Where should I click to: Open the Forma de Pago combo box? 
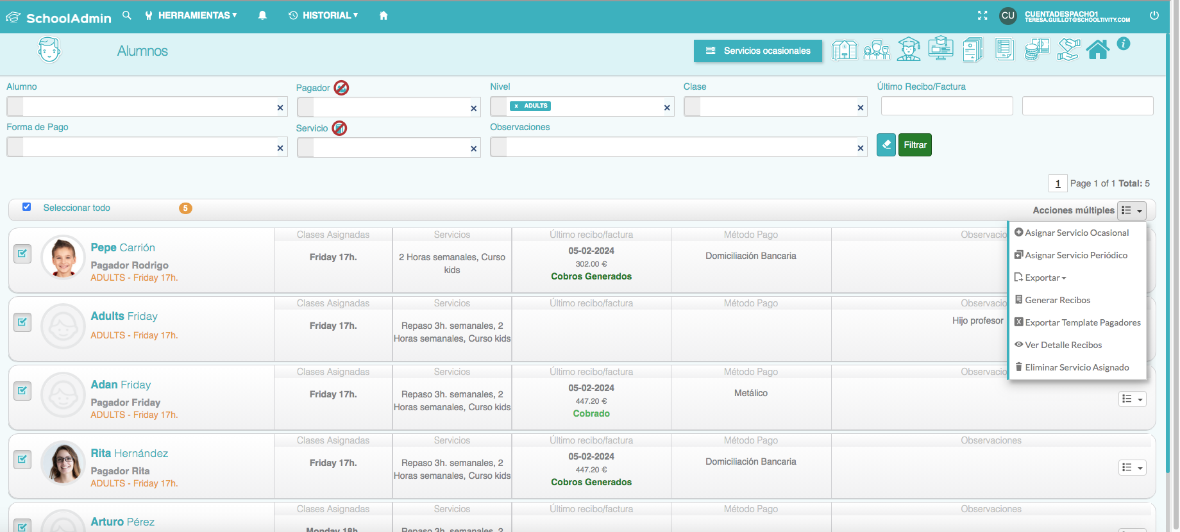coord(147,147)
